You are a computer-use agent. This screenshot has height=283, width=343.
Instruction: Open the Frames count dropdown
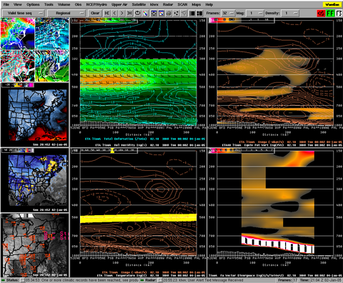click(228, 13)
